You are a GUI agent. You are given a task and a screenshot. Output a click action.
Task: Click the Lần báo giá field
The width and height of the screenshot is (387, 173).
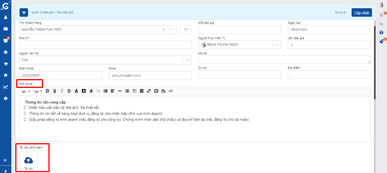(x=329, y=45)
